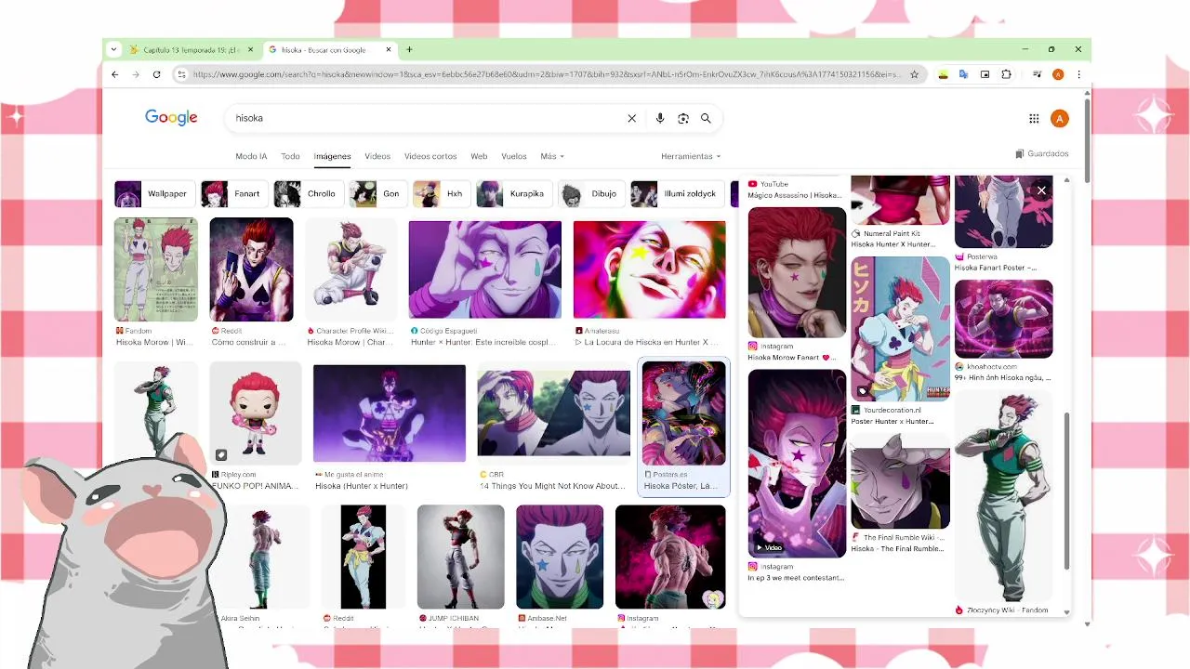Start voice search with the microphone icon
Screen dimensions: 1190x669
(660, 118)
